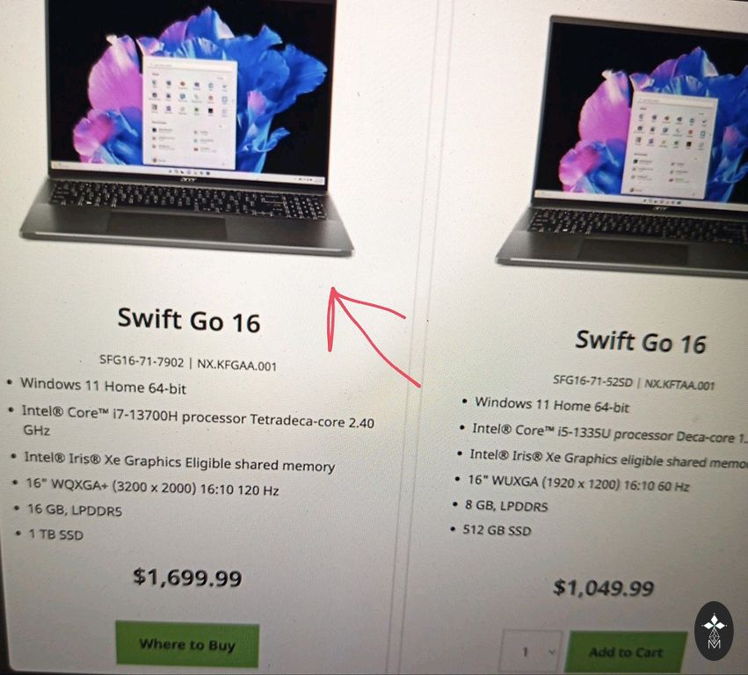The width and height of the screenshot is (748, 675).
Task: Click the 16 GB, LPDDR5 memory spec
Action: point(75,510)
